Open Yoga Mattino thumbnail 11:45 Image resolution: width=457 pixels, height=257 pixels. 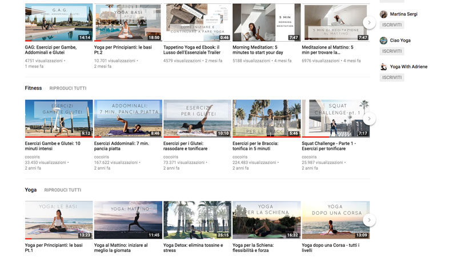128,220
